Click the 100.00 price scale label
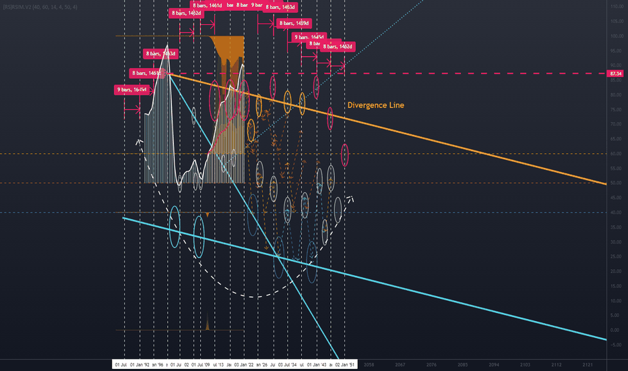This screenshot has height=371, width=628. point(617,36)
